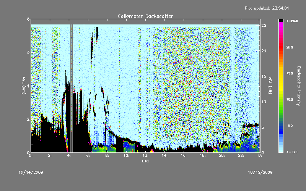Click the "14:" UTC hour tick label

tap(164, 155)
